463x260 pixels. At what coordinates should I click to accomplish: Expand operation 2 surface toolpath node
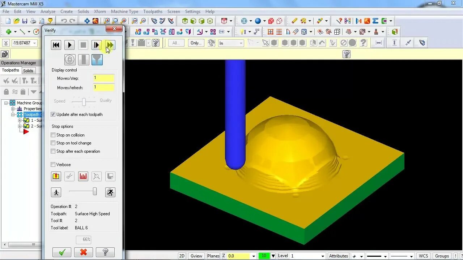click(x=20, y=126)
